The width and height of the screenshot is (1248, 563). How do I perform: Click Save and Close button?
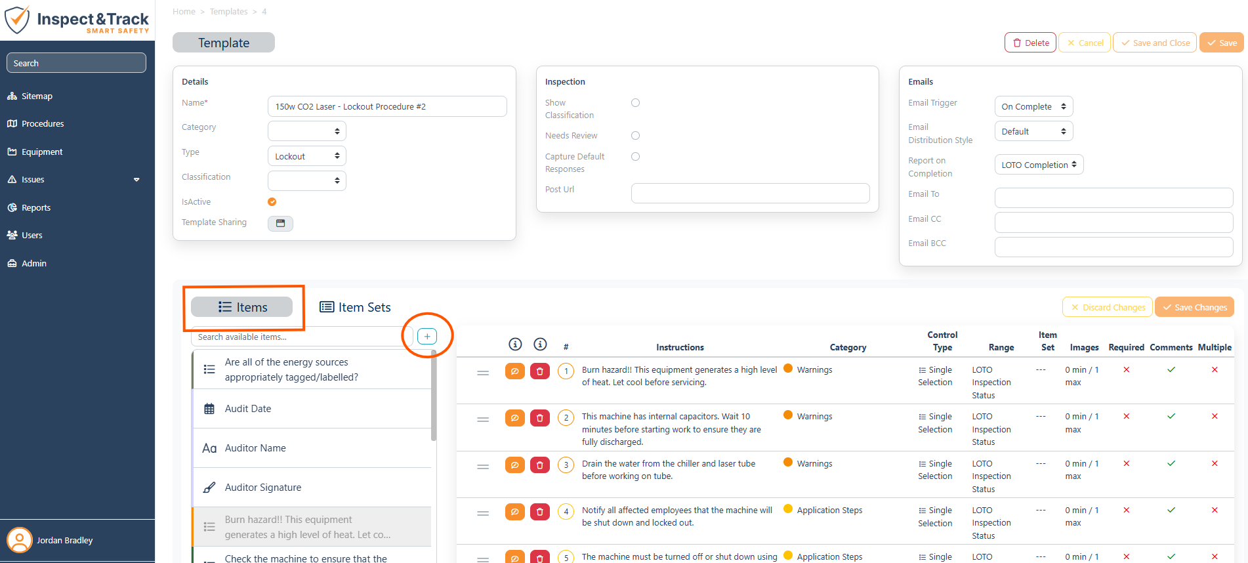(1155, 43)
